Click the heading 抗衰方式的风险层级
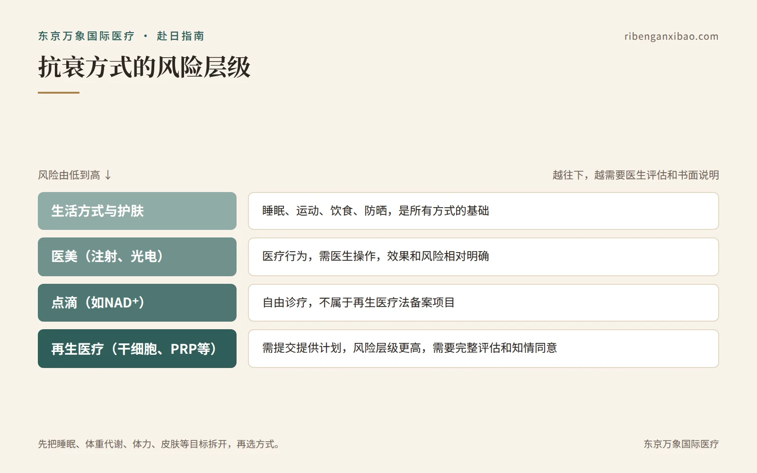 tap(144, 67)
